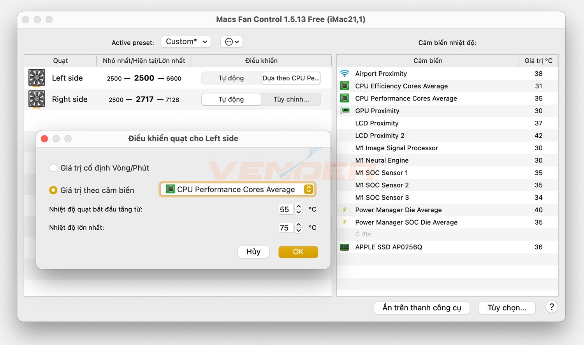Viewport: 584px width, 345px height.
Task: Click the Điều khiển column header
Action: point(261,61)
